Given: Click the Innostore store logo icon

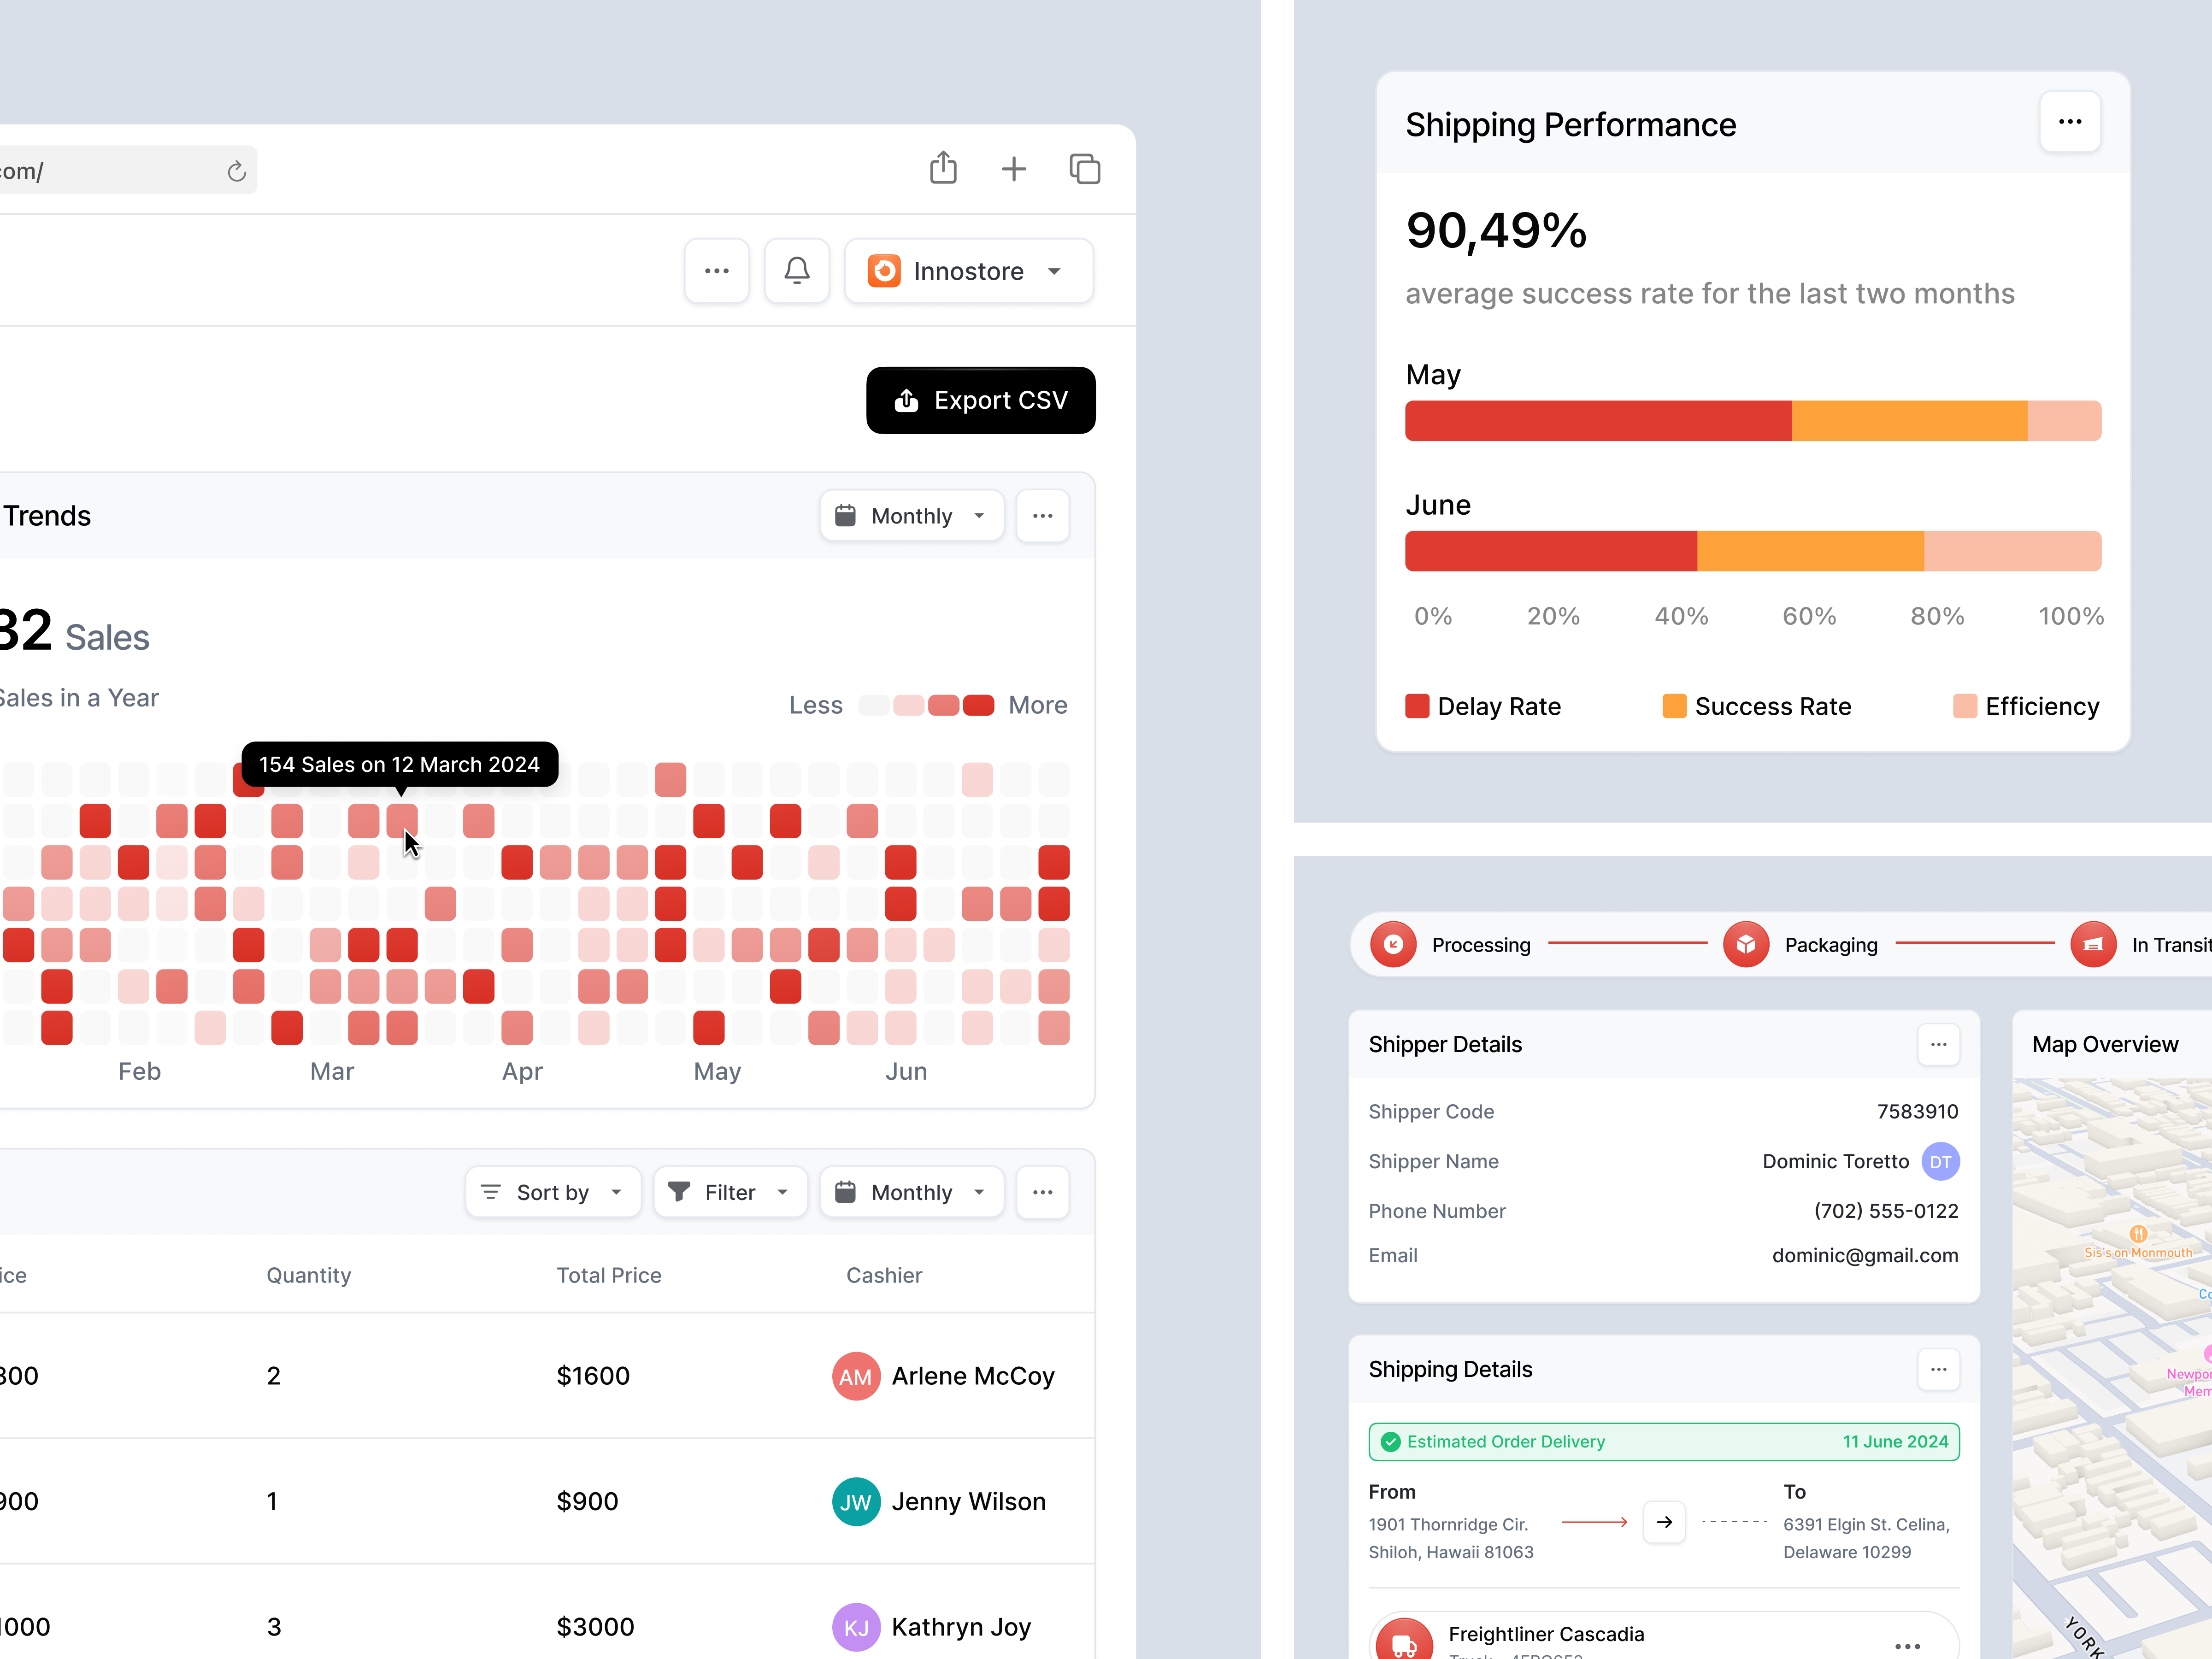Looking at the screenshot, I should pyautogui.click(x=885, y=270).
